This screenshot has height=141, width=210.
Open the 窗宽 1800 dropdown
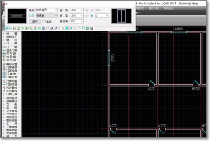click(82, 10)
